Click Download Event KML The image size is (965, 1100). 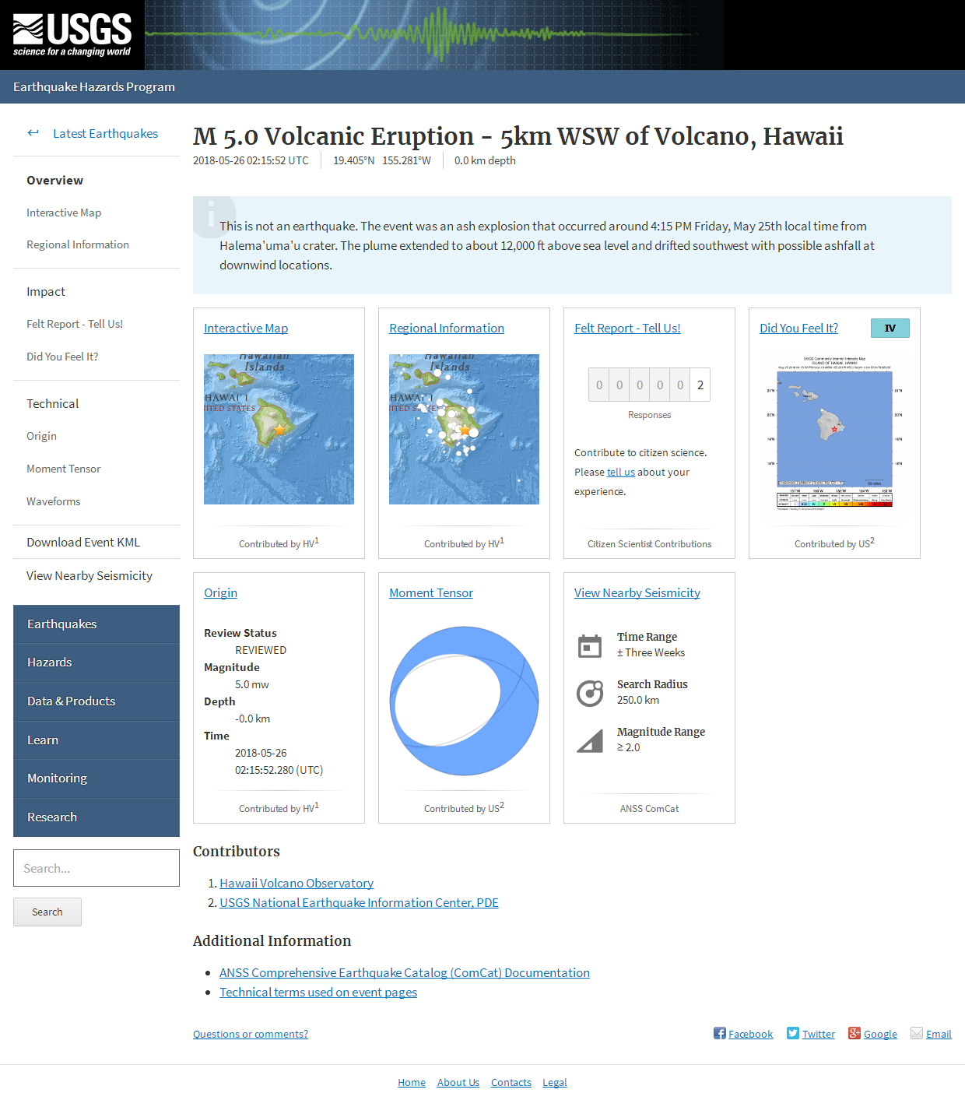[83, 542]
